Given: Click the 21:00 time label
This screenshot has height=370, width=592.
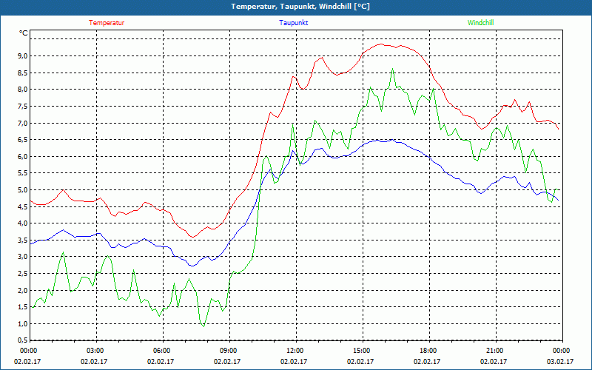Looking at the screenshot, I should [496, 351].
